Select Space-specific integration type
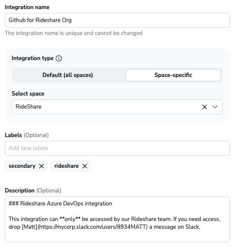This screenshot has width=237, height=250. (173, 75)
